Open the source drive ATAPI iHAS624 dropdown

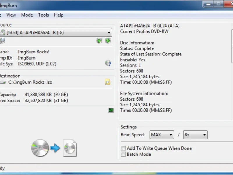56,32
